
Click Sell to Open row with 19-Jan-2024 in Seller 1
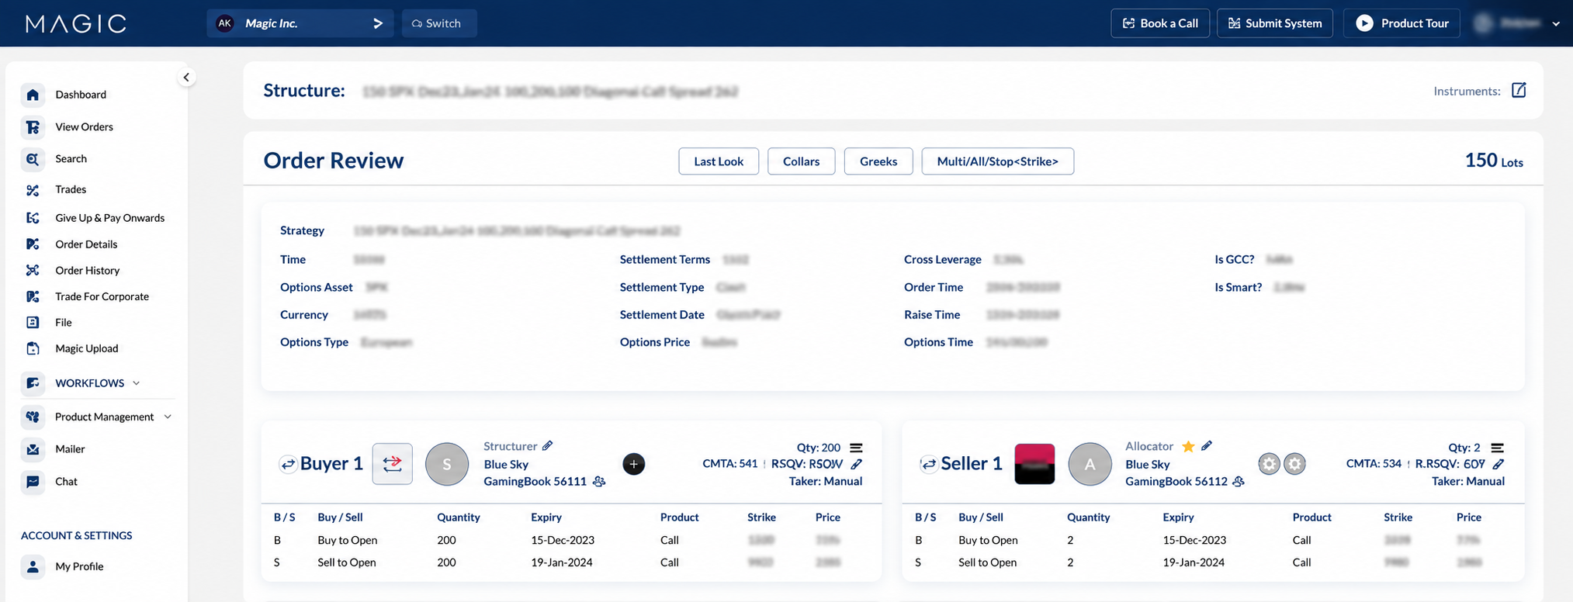click(1213, 562)
